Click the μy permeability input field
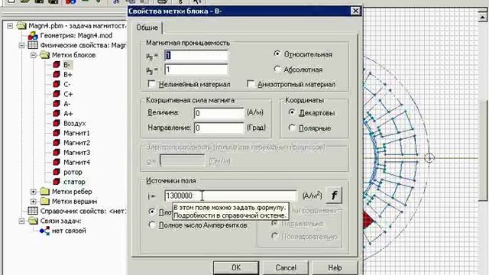489x275 pixels. click(x=196, y=70)
